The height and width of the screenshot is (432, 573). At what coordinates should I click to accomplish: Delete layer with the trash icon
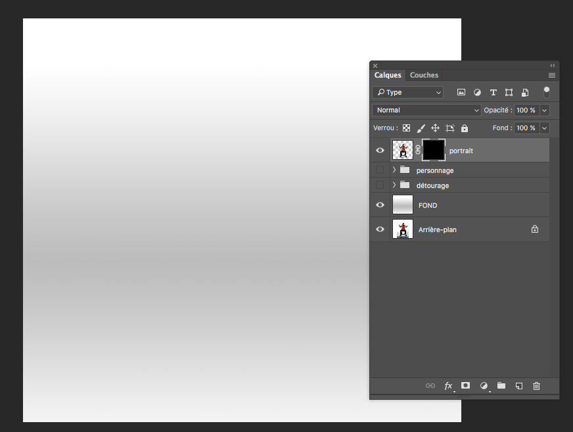pyautogui.click(x=536, y=386)
